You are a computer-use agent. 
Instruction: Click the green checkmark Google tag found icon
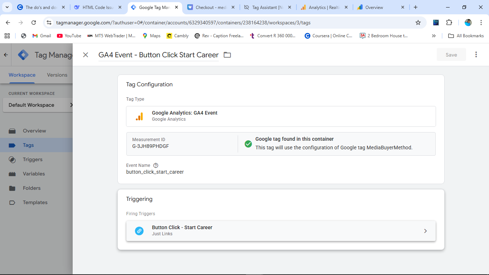[248, 144]
